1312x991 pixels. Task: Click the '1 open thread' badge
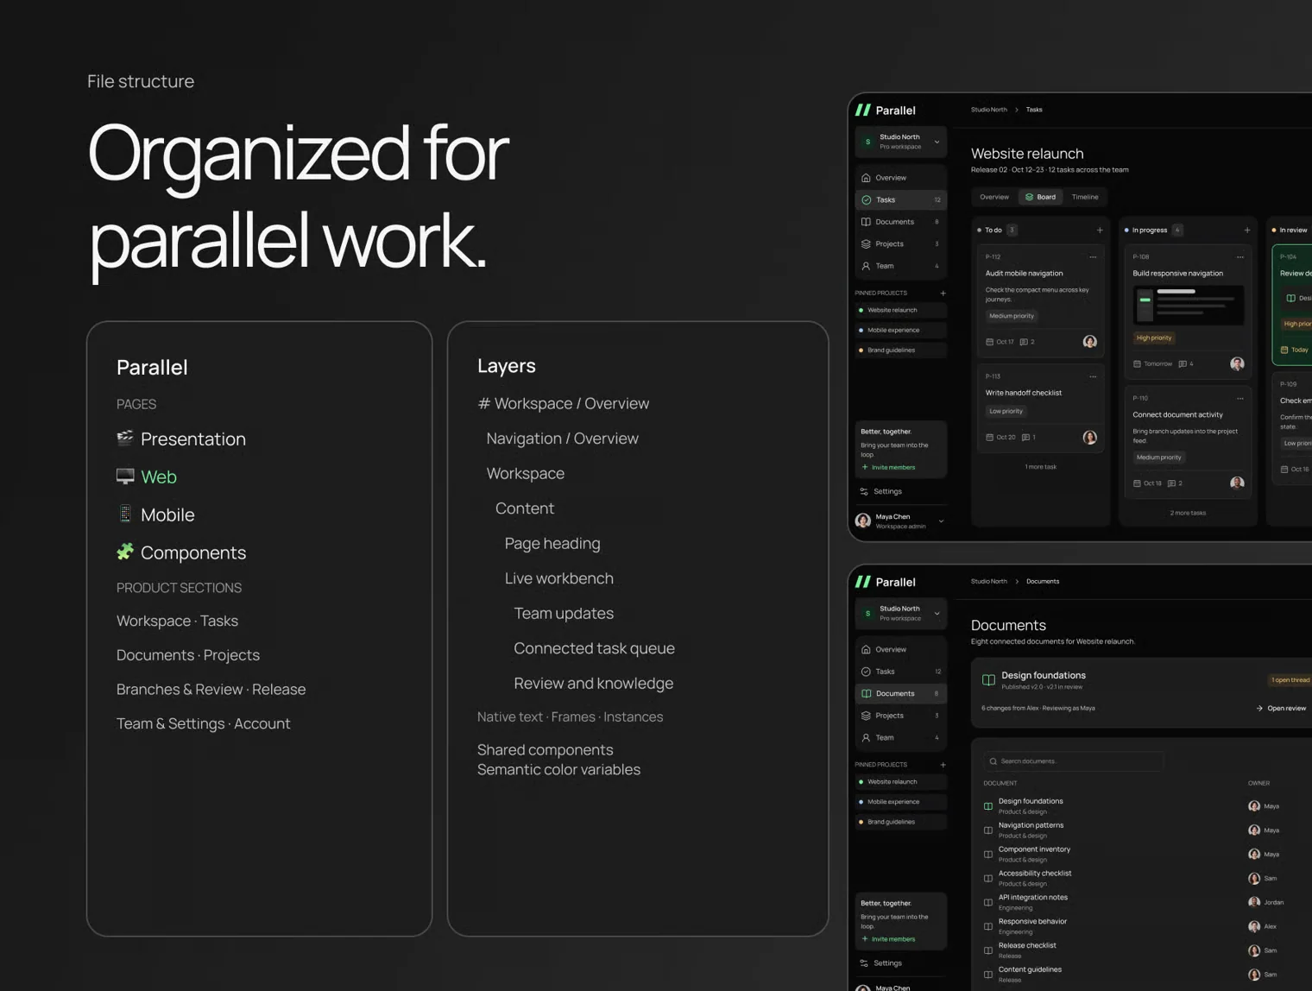[x=1290, y=680]
